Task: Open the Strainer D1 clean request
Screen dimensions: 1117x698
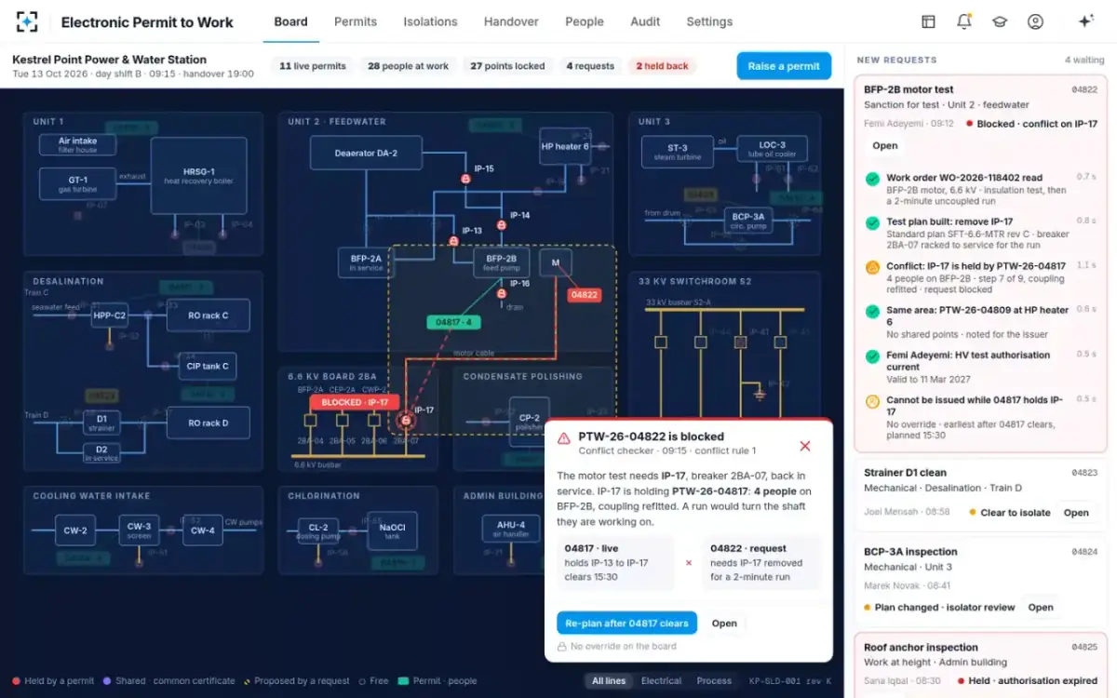Action: (x=1076, y=513)
